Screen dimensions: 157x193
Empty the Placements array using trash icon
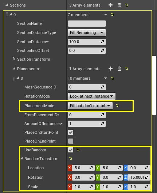click(x=119, y=69)
